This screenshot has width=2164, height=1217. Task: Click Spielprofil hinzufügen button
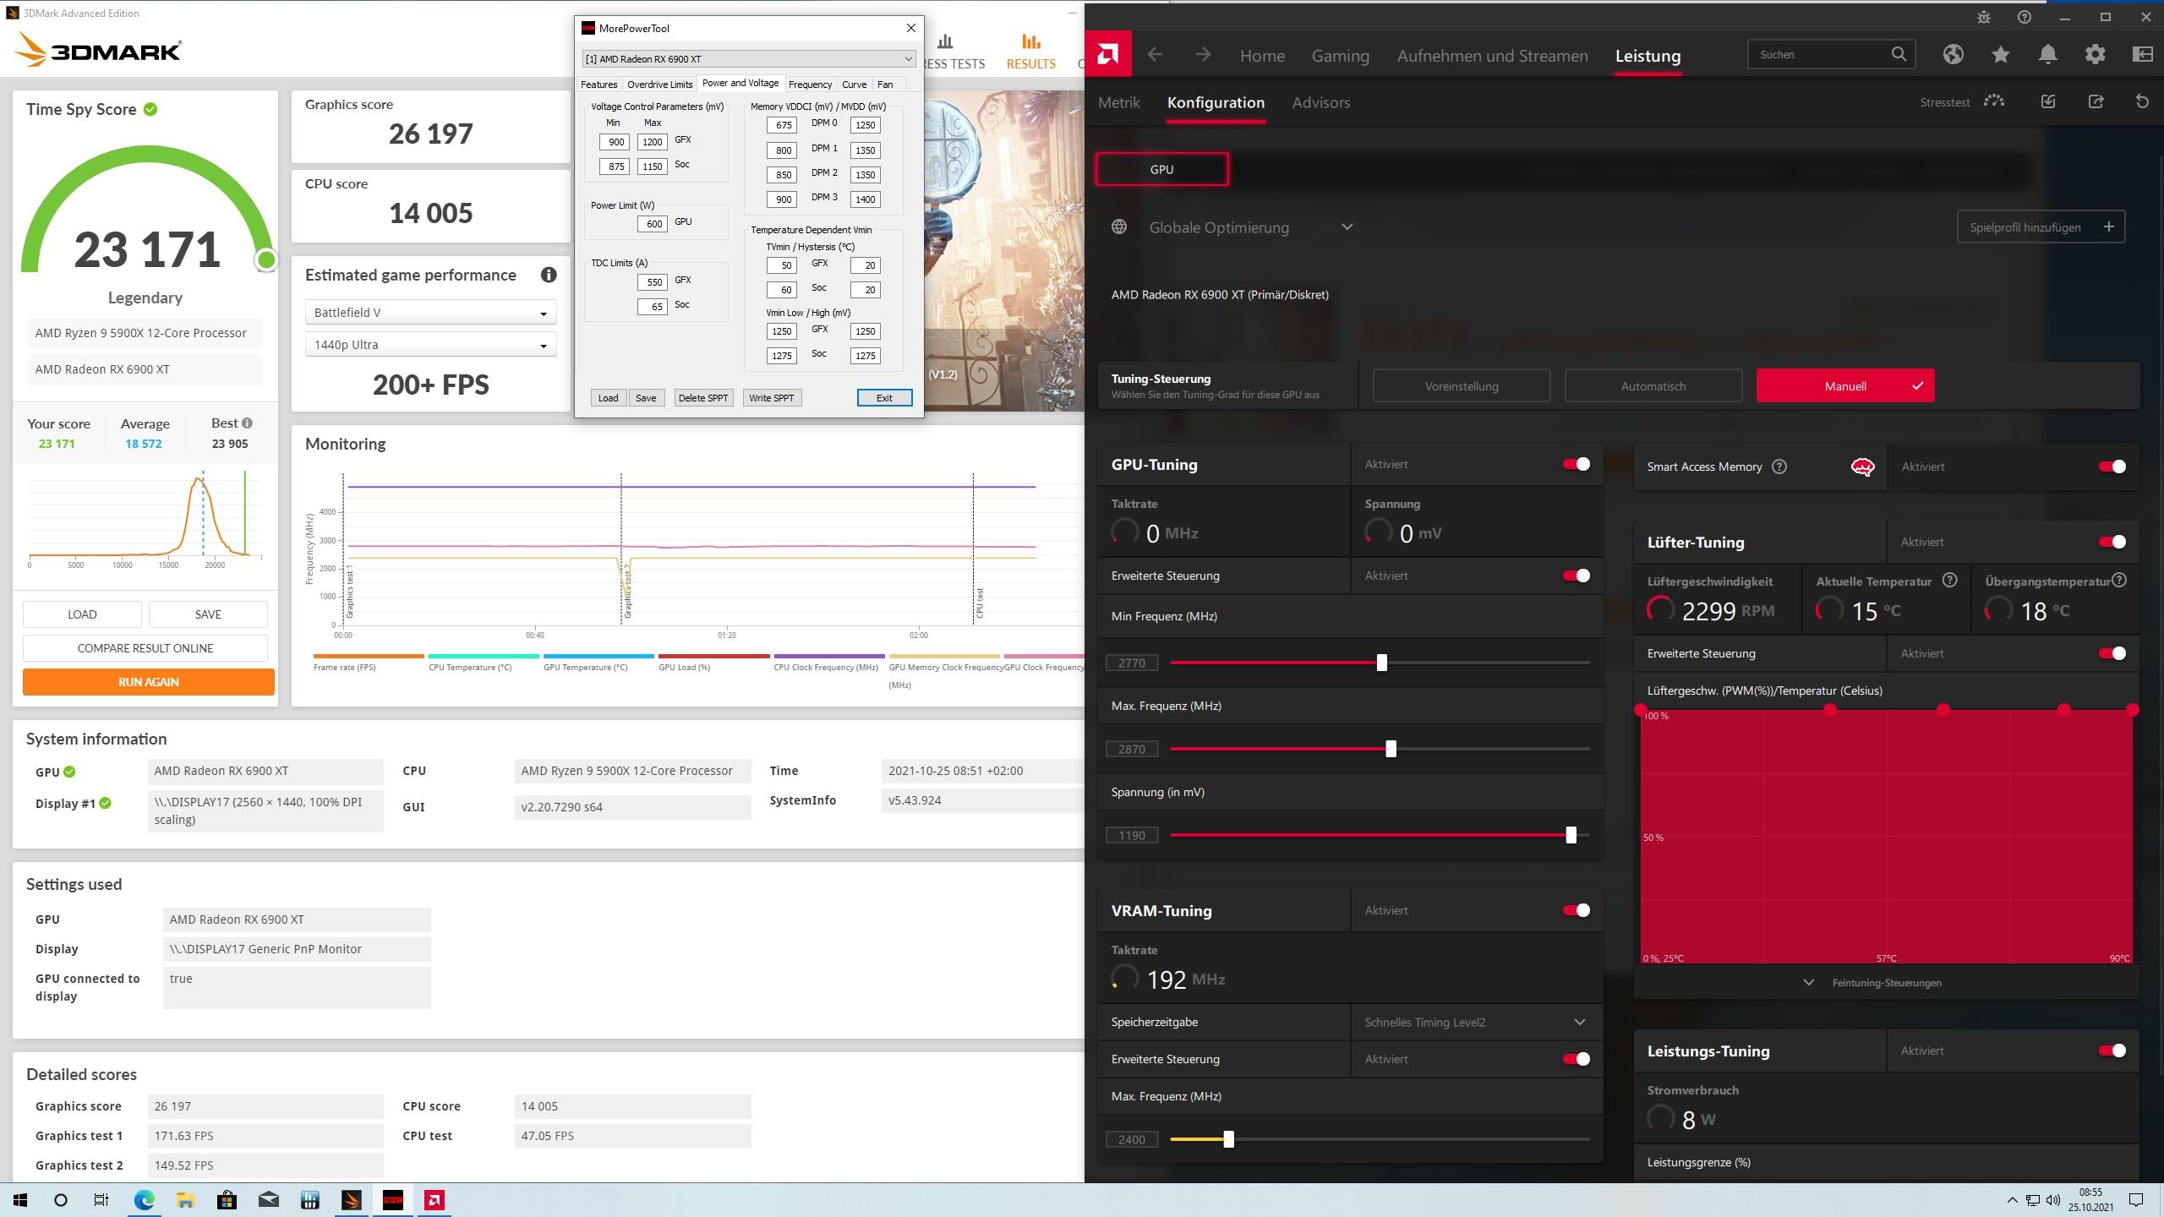click(x=2041, y=226)
